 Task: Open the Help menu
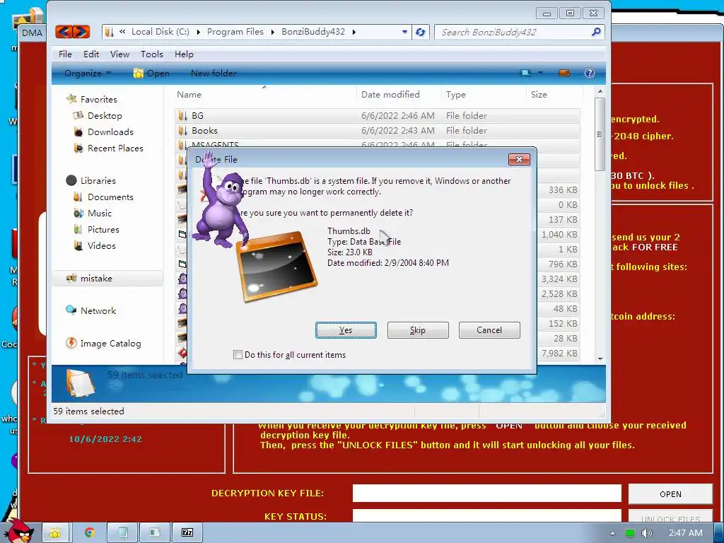pos(184,54)
